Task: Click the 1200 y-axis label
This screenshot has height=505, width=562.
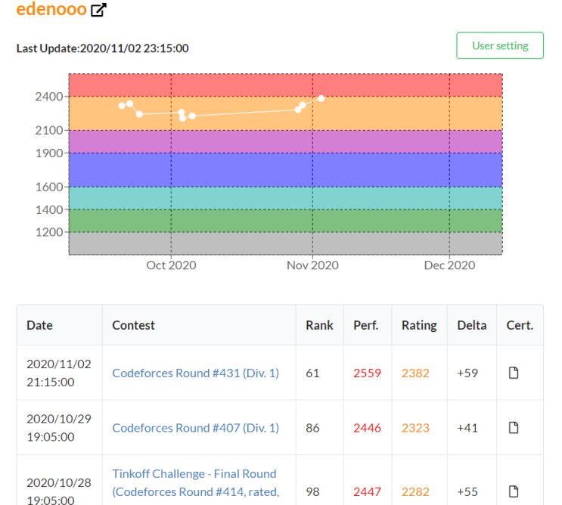Action: click(x=49, y=232)
